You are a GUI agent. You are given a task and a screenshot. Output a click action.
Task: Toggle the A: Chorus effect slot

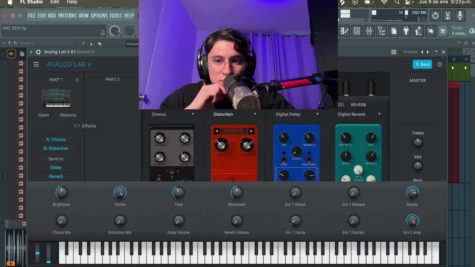[x=56, y=139]
